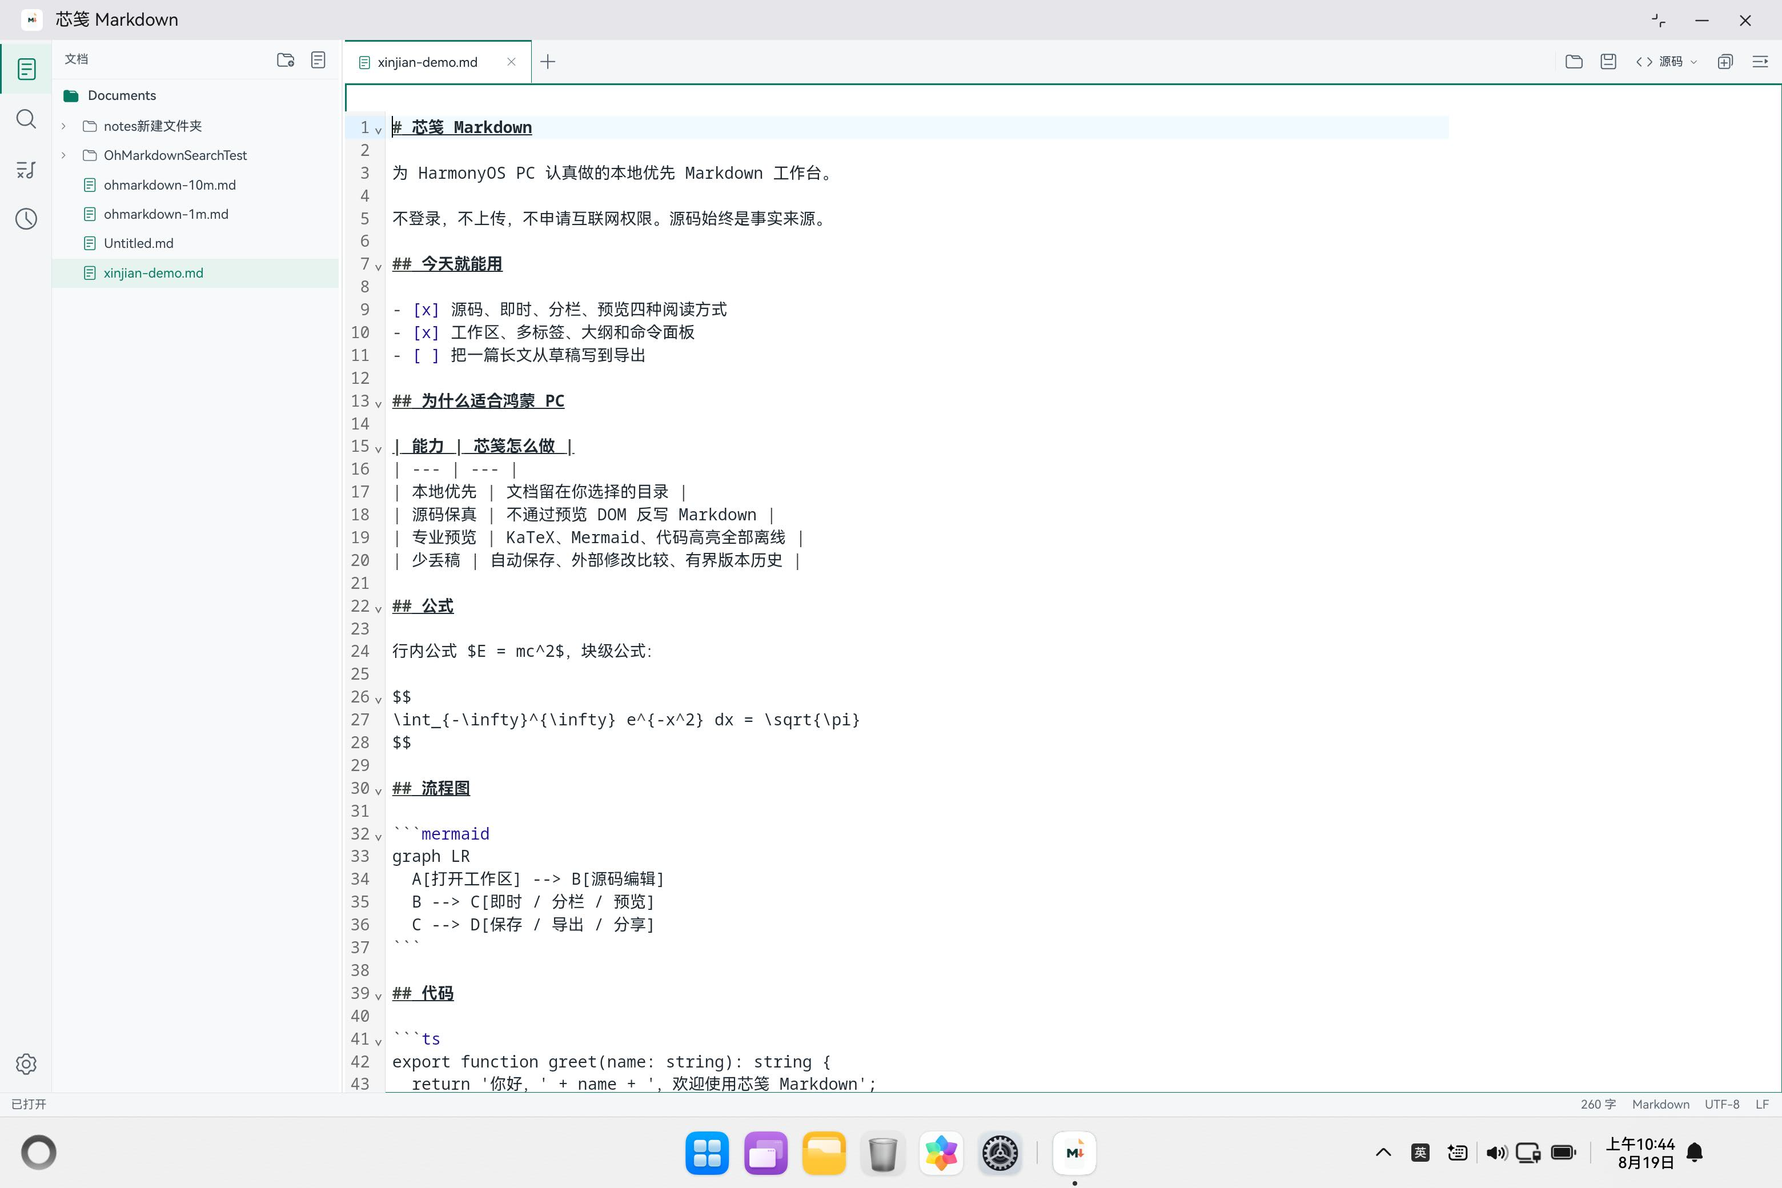The image size is (1782, 1188).
Task: Open the notification bell icon
Action: 1695,1153
